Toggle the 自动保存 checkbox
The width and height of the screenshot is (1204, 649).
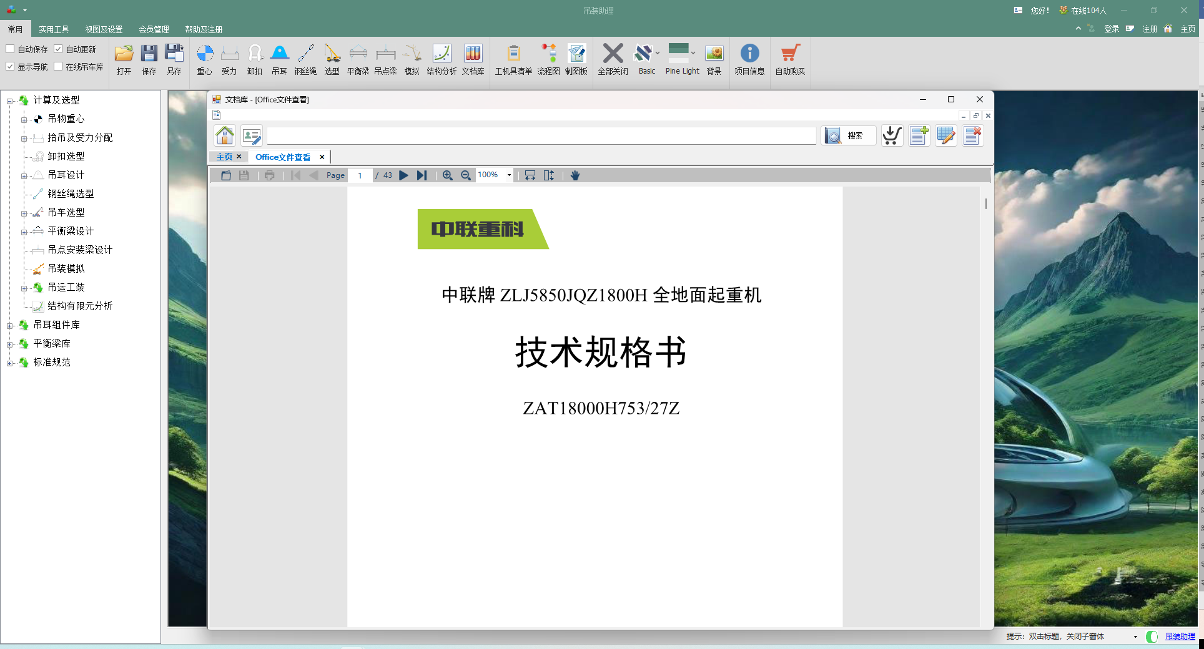tap(10, 49)
